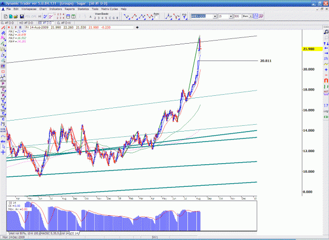Click the MA4 moving average legend text

(x=17, y=42)
